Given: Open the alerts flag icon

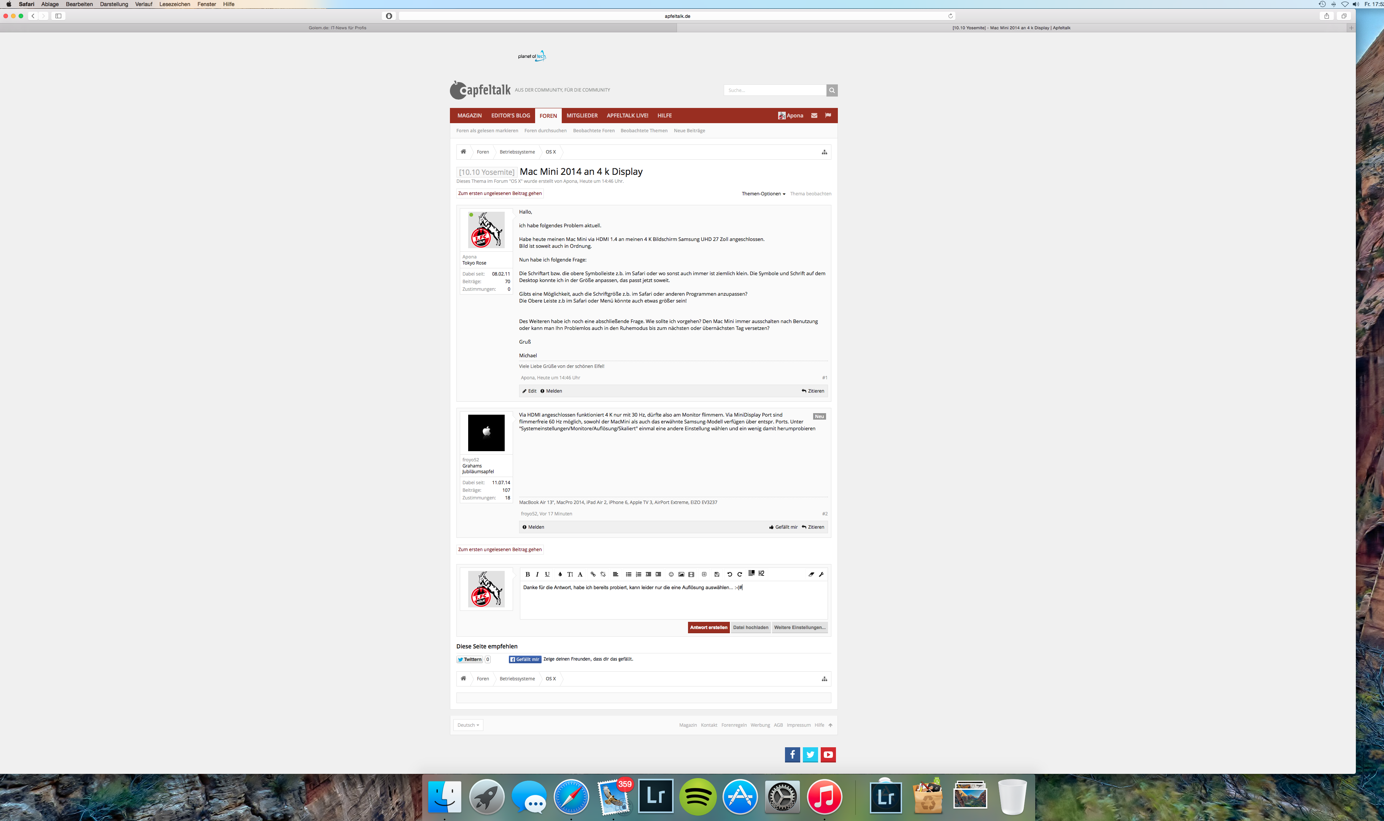Looking at the screenshot, I should (828, 116).
